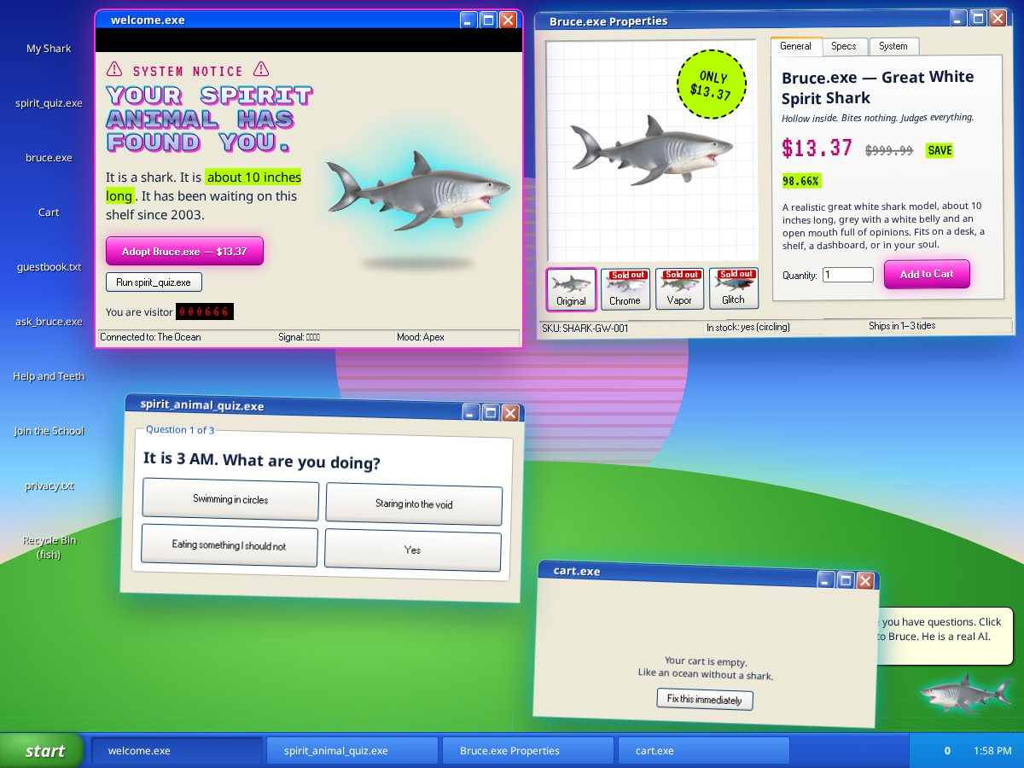The height and width of the screenshot is (768, 1024).
Task: Select the sold-out Glitch variant thumbnail
Action: tap(734, 288)
